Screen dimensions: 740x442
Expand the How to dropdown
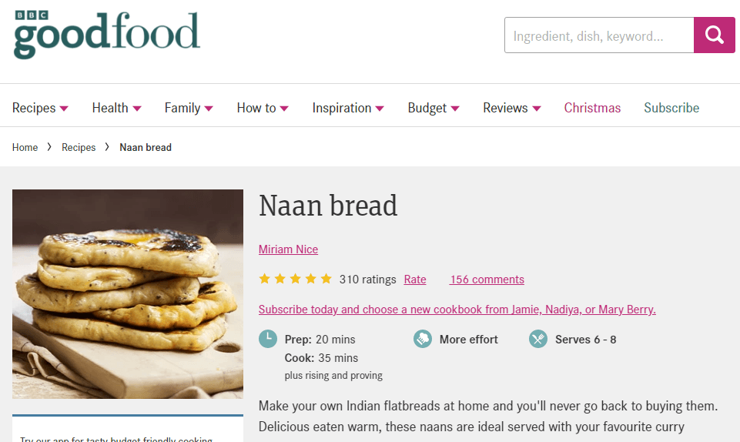click(x=263, y=108)
